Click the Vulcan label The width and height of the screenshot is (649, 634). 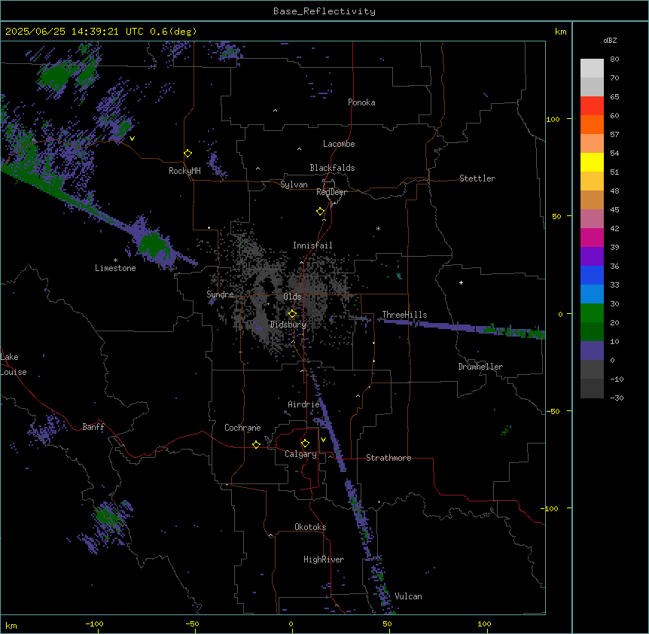pos(409,596)
